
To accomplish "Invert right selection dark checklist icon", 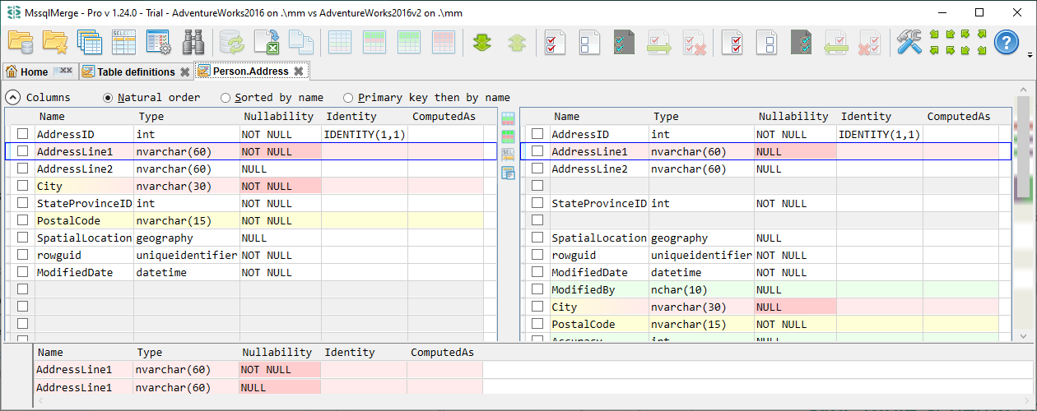I will point(802,42).
